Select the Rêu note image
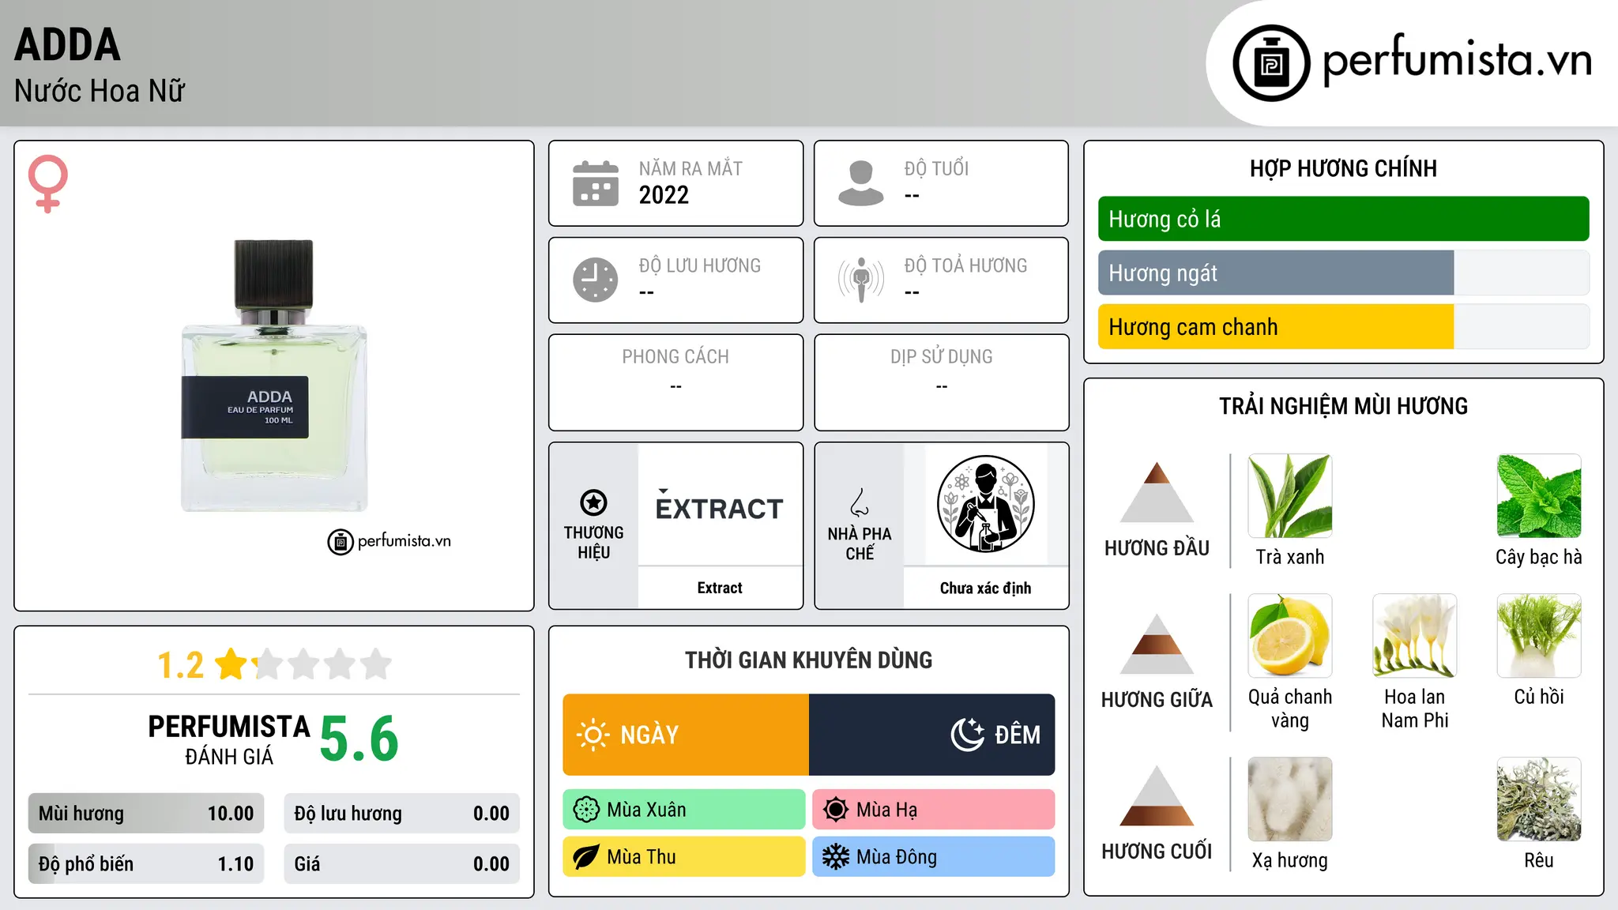Screen dimensions: 1618x910 [x=1539, y=799]
